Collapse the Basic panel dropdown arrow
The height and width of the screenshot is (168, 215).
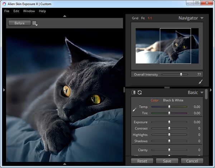(x=202, y=93)
